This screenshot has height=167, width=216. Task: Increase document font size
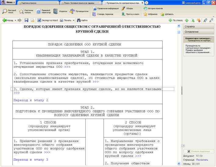(x=205, y=20)
